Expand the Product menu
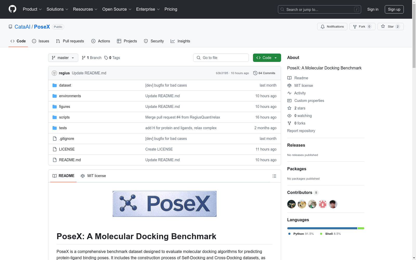This screenshot has height=260, width=416. pyautogui.click(x=32, y=9)
